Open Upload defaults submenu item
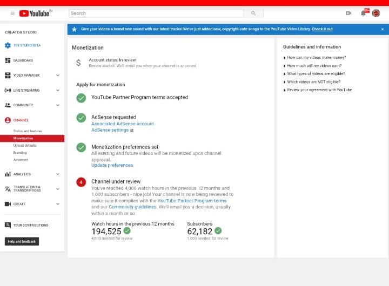 (x=25, y=146)
